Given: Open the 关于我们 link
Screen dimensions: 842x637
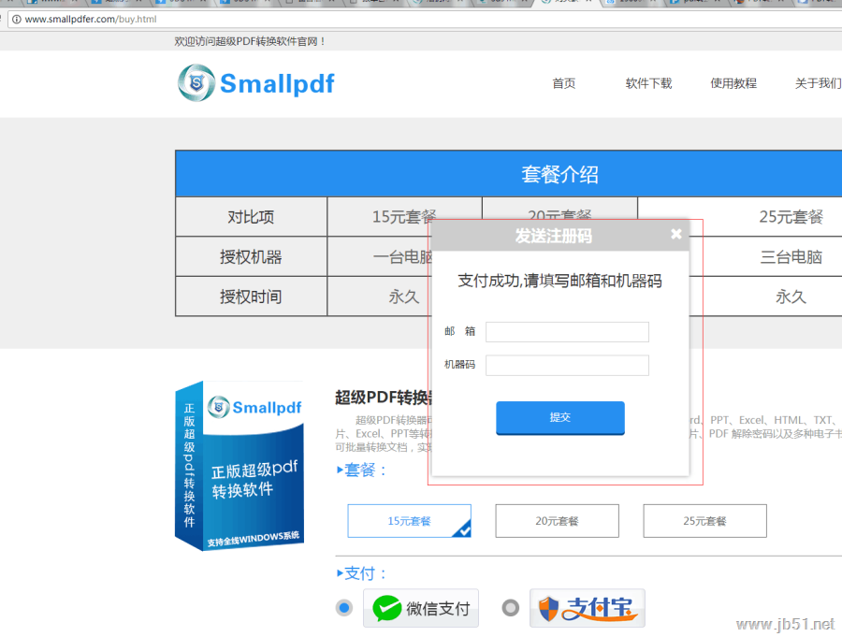Looking at the screenshot, I should click(x=818, y=83).
